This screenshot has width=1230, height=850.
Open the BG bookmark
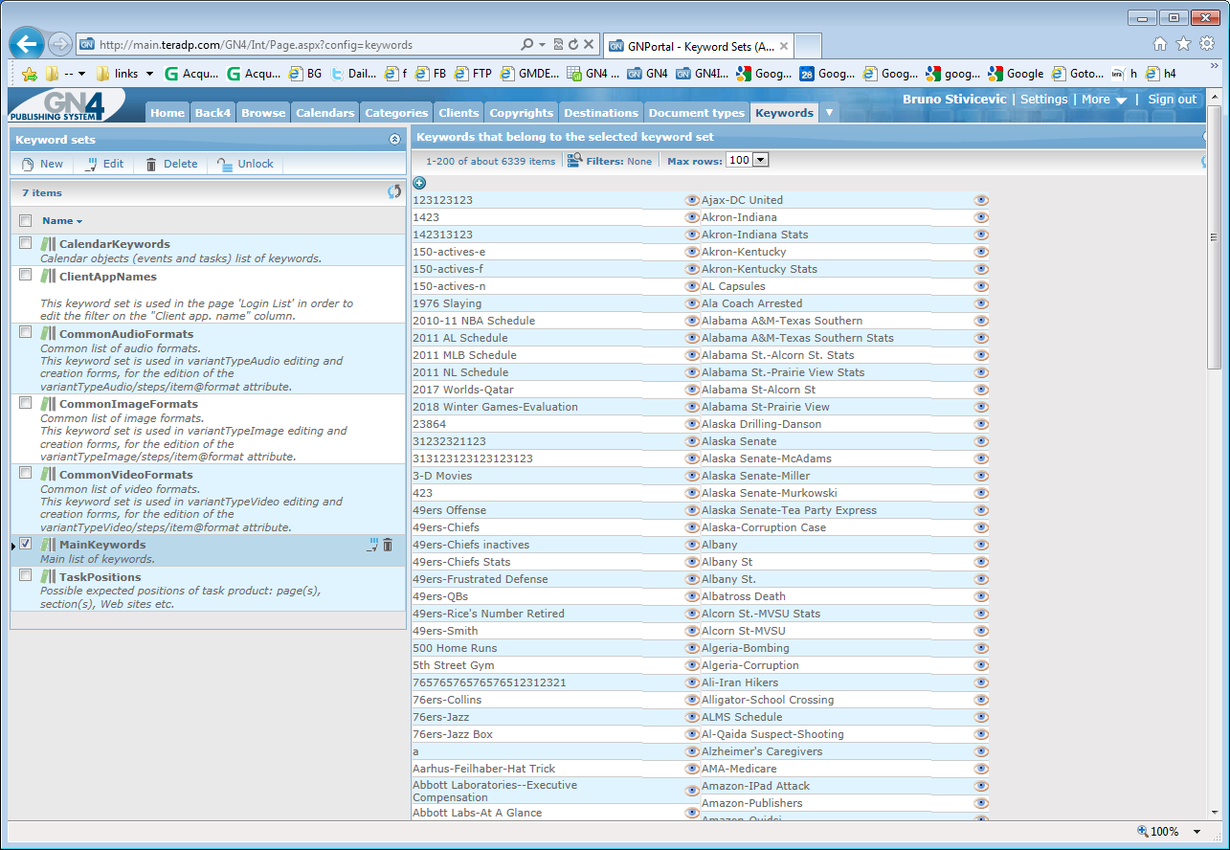306,74
